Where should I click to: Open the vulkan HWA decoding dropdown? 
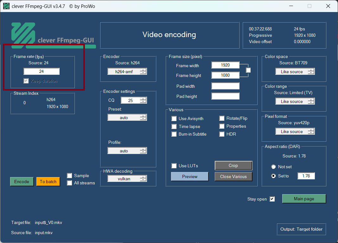tap(127, 179)
